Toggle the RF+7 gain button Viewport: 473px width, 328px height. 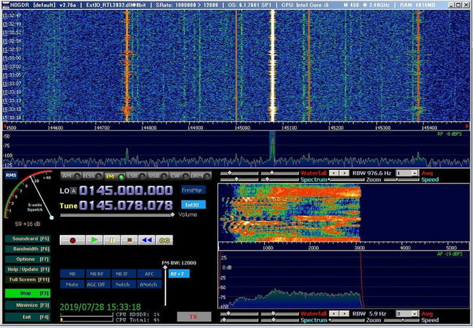(x=179, y=274)
